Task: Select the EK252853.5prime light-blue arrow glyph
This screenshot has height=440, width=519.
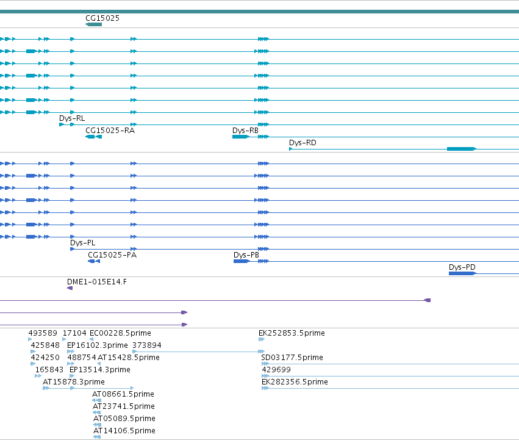Action: point(262,339)
